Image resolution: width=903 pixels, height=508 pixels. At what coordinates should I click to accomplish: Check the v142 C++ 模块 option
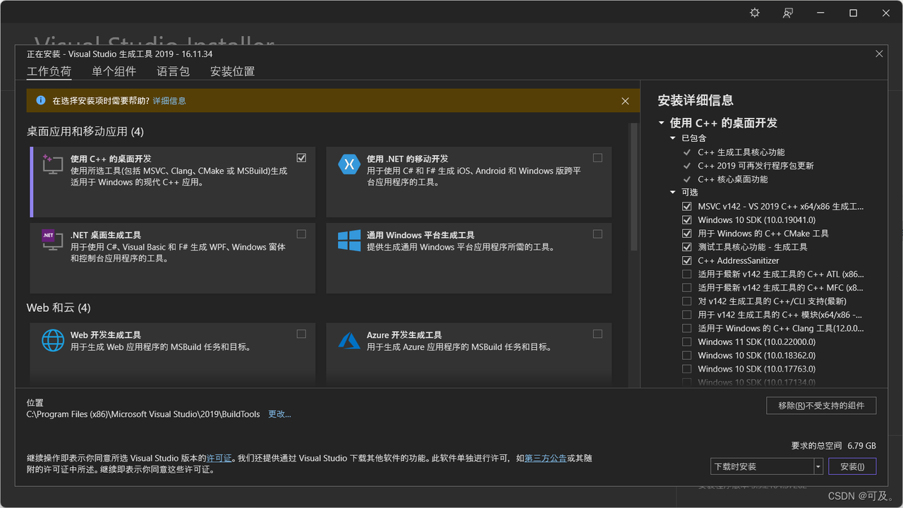click(687, 315)
